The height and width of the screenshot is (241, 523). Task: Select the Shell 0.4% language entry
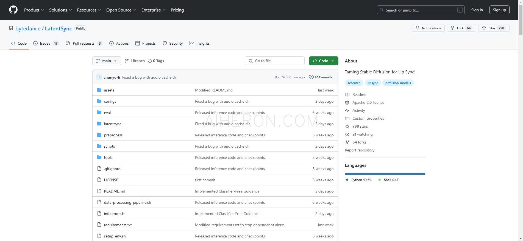point(389,180)
